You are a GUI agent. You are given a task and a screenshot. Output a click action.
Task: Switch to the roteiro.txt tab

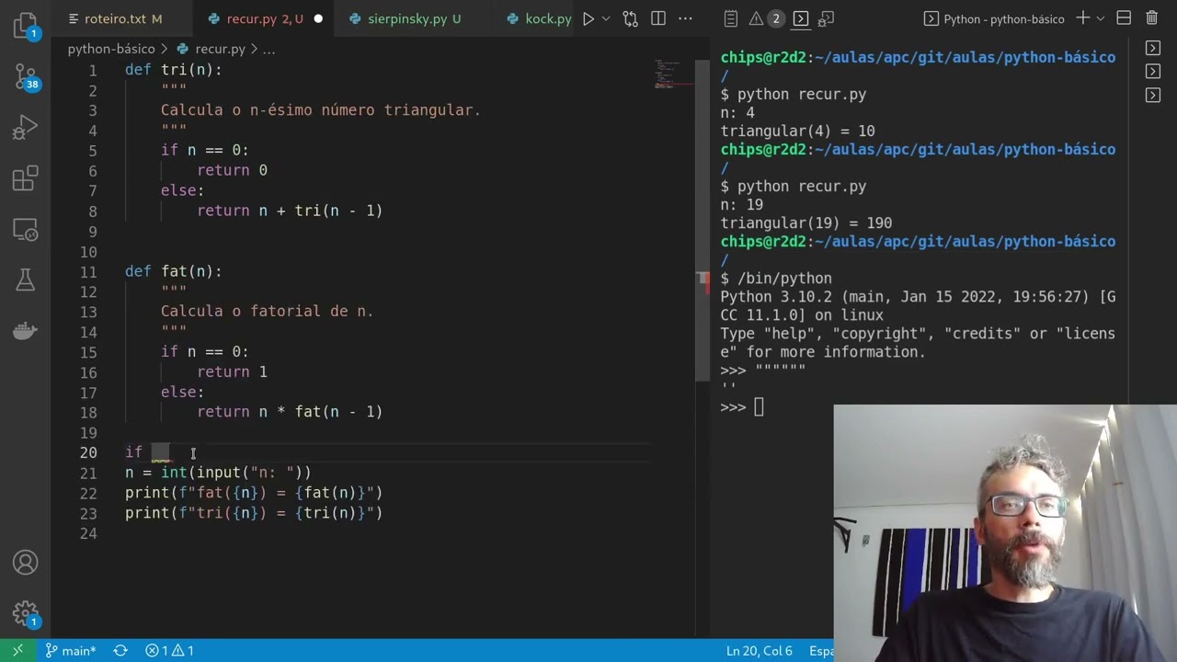tap(123, 18)
